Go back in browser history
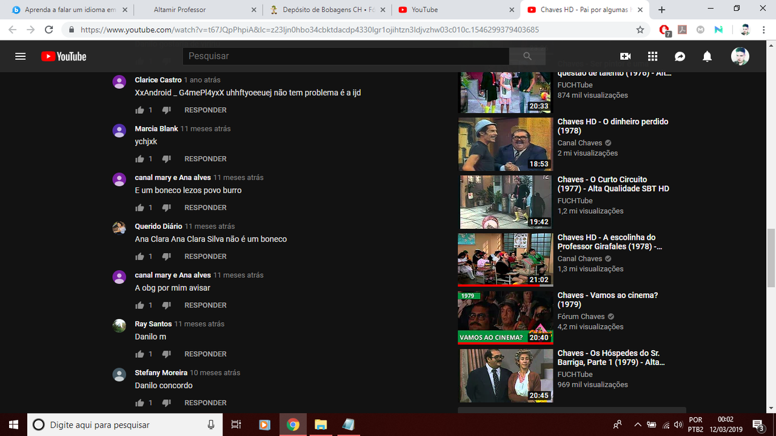The width and height of the screenshot is (776, 436). pyautogui.click(x=13, y=30)
